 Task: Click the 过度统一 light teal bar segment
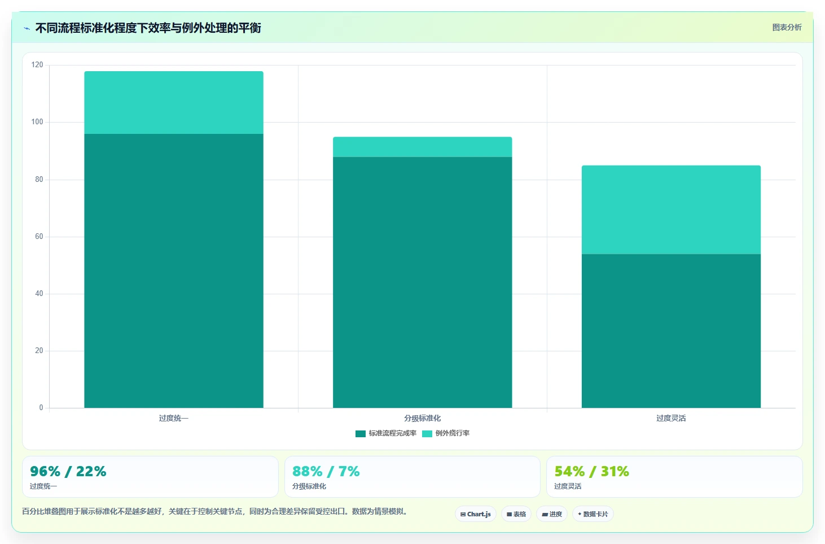point(174,102)
